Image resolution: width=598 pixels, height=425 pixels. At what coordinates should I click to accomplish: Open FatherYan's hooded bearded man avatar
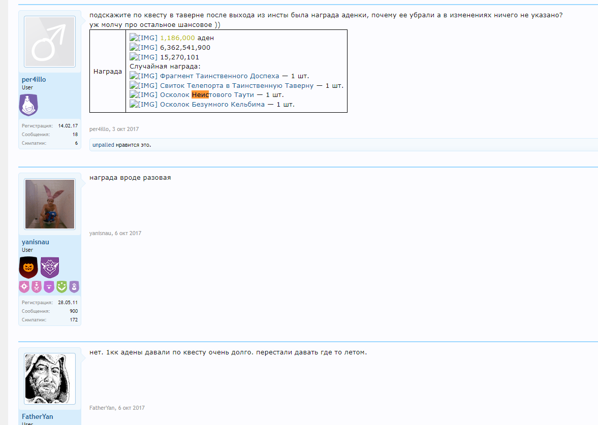(50, 379)
